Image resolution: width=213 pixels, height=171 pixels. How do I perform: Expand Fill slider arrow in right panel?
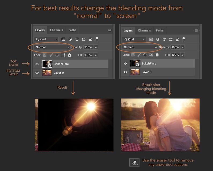pos(183,55)
